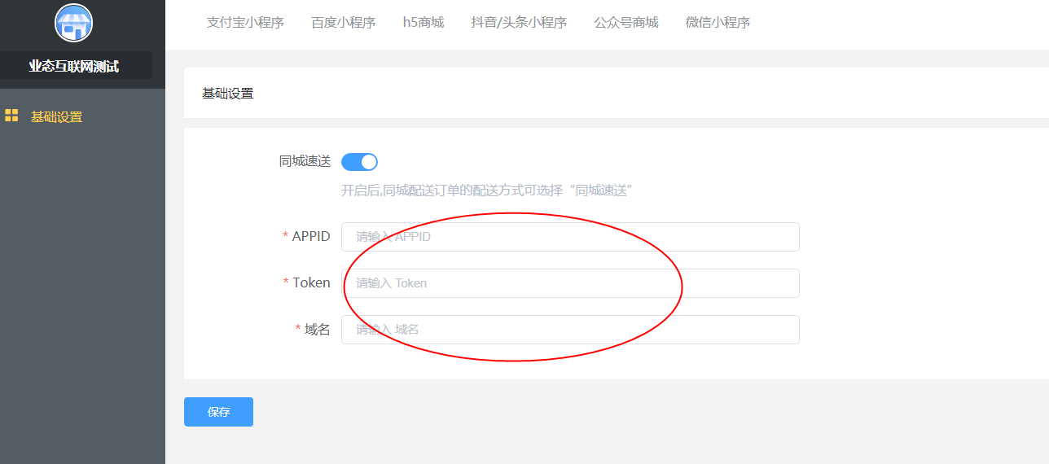The image size is (1049, 464).
Task: Click the store logo avatar icon
Action: (73, 22)
